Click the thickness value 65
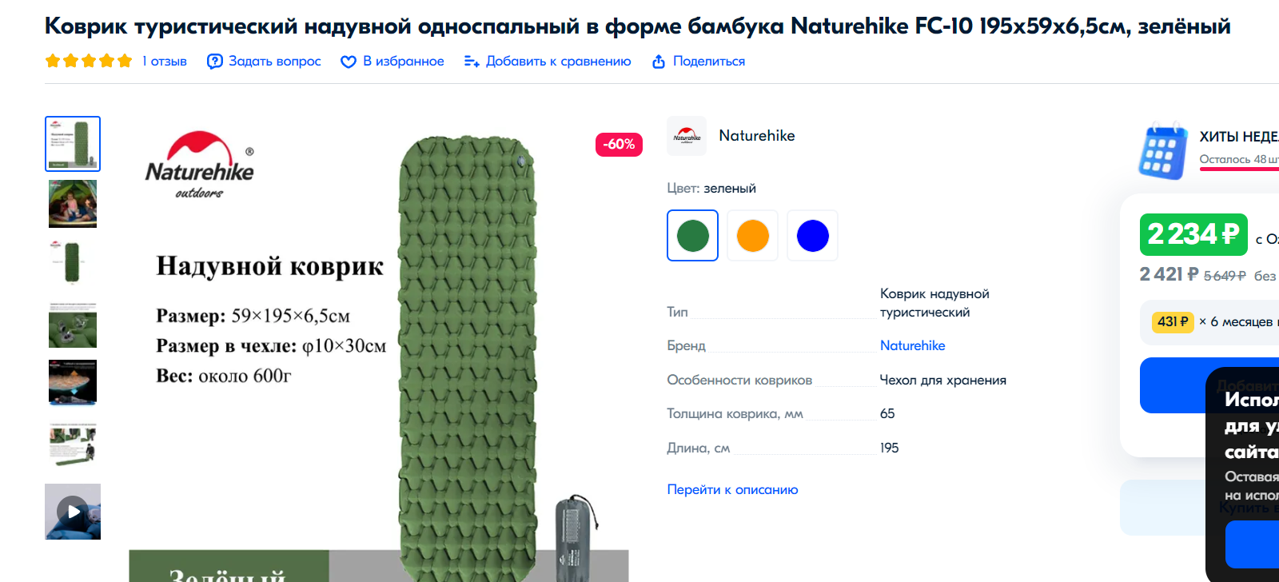 click(887, 413)
